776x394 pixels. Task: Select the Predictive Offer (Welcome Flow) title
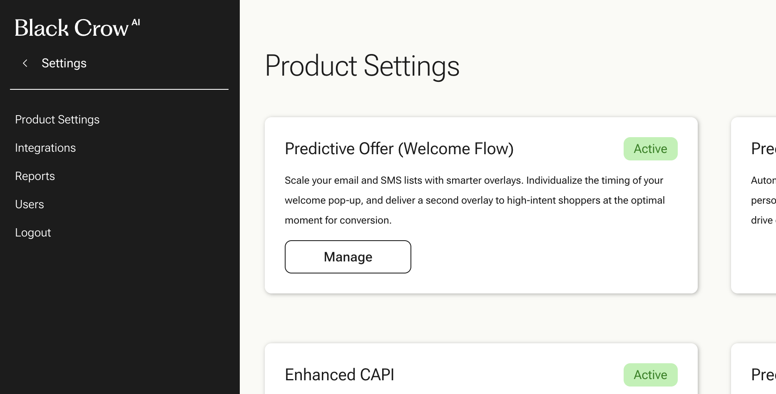coord(399,149)
